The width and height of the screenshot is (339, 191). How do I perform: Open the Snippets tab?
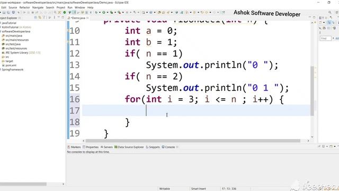(x=153, y=147)
